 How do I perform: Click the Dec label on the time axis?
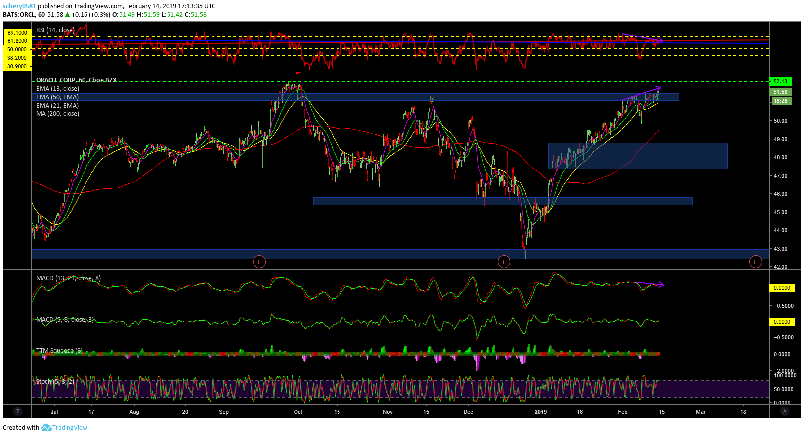[468, 412]
